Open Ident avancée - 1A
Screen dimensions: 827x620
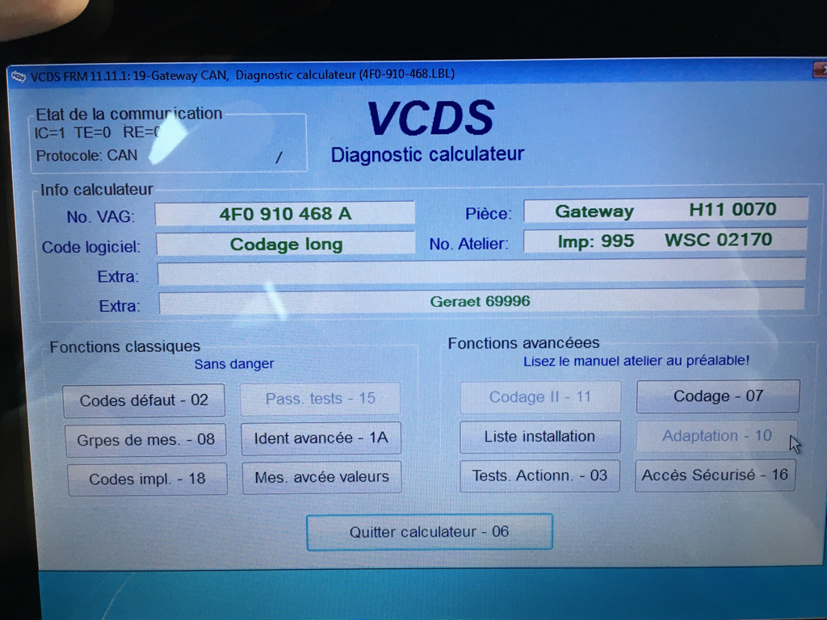[321, 438]
